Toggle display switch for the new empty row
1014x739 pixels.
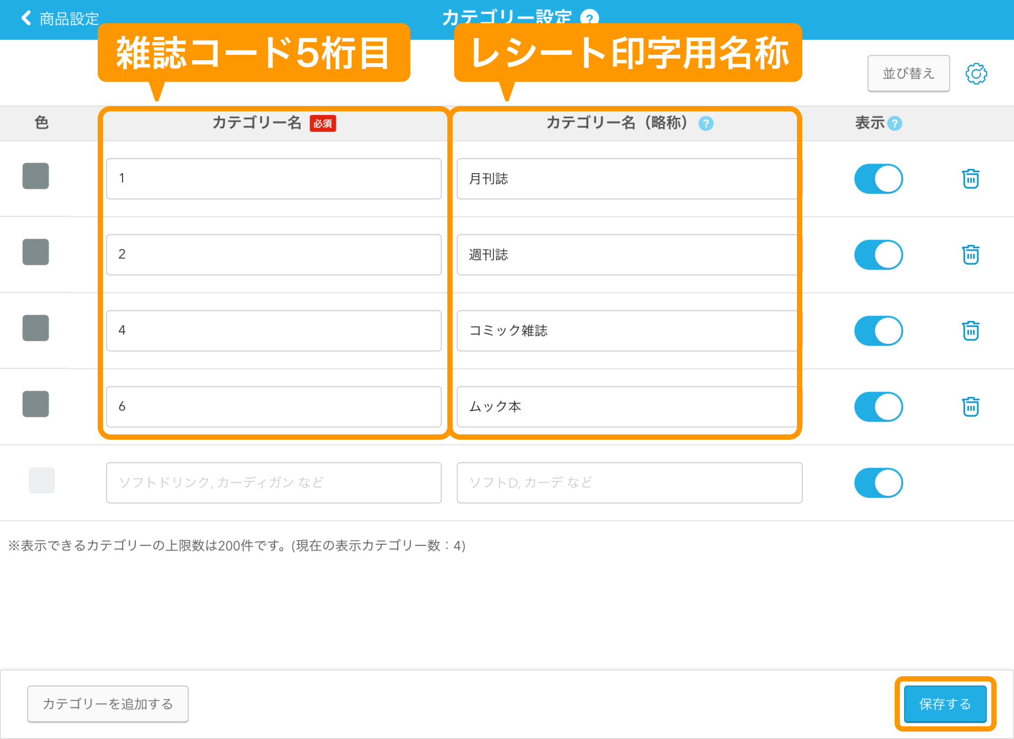(x=878, y=483)
